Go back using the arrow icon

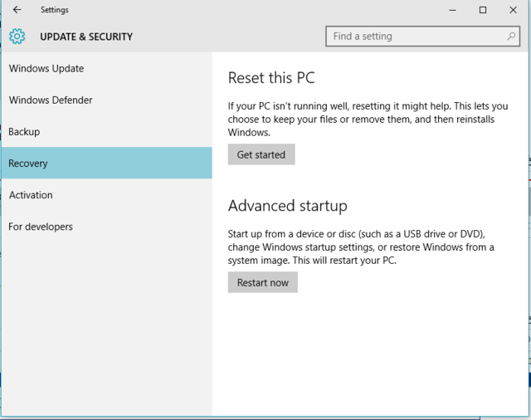pos(17,10)
